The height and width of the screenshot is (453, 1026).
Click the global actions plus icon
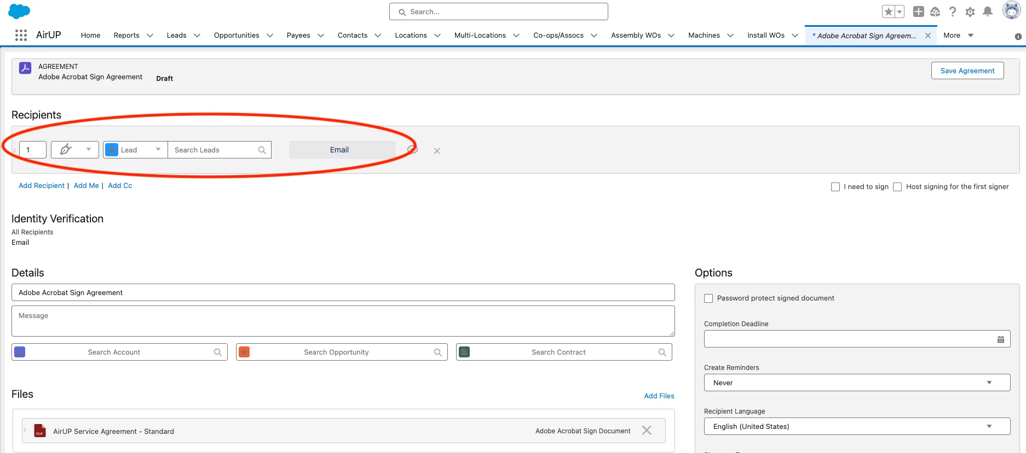coord(918,11)
